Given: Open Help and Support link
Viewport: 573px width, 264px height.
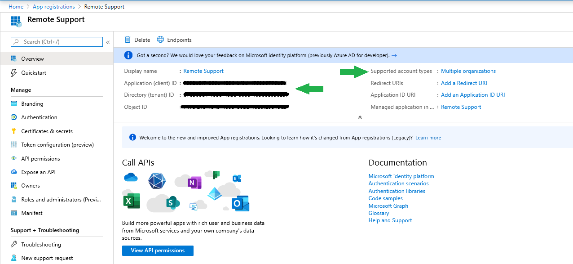Looking at the screenshot, I should coord(390,220).
